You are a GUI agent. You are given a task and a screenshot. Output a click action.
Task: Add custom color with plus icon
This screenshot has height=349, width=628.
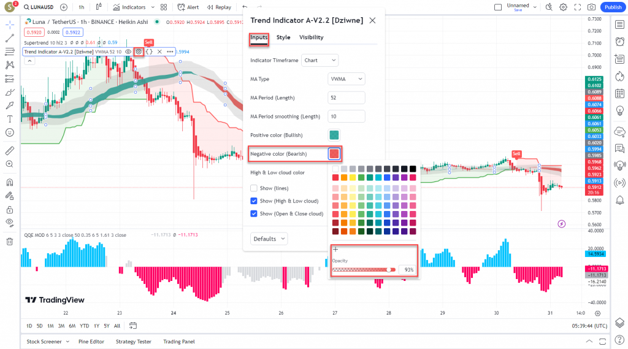335,249
